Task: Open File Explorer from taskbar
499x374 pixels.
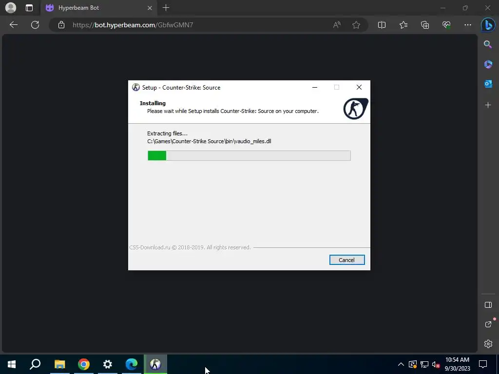Action: pos(59,364)
